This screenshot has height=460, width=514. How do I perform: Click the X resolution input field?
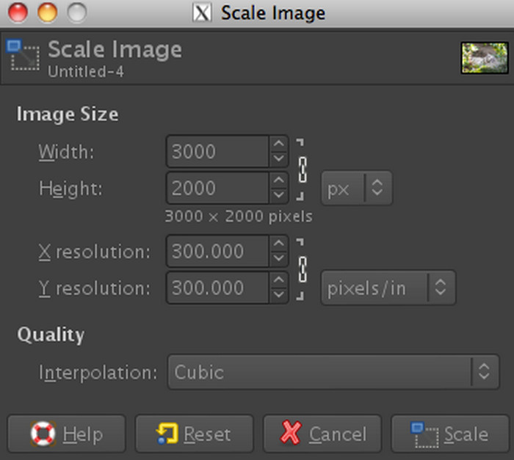tap(217, 252)
